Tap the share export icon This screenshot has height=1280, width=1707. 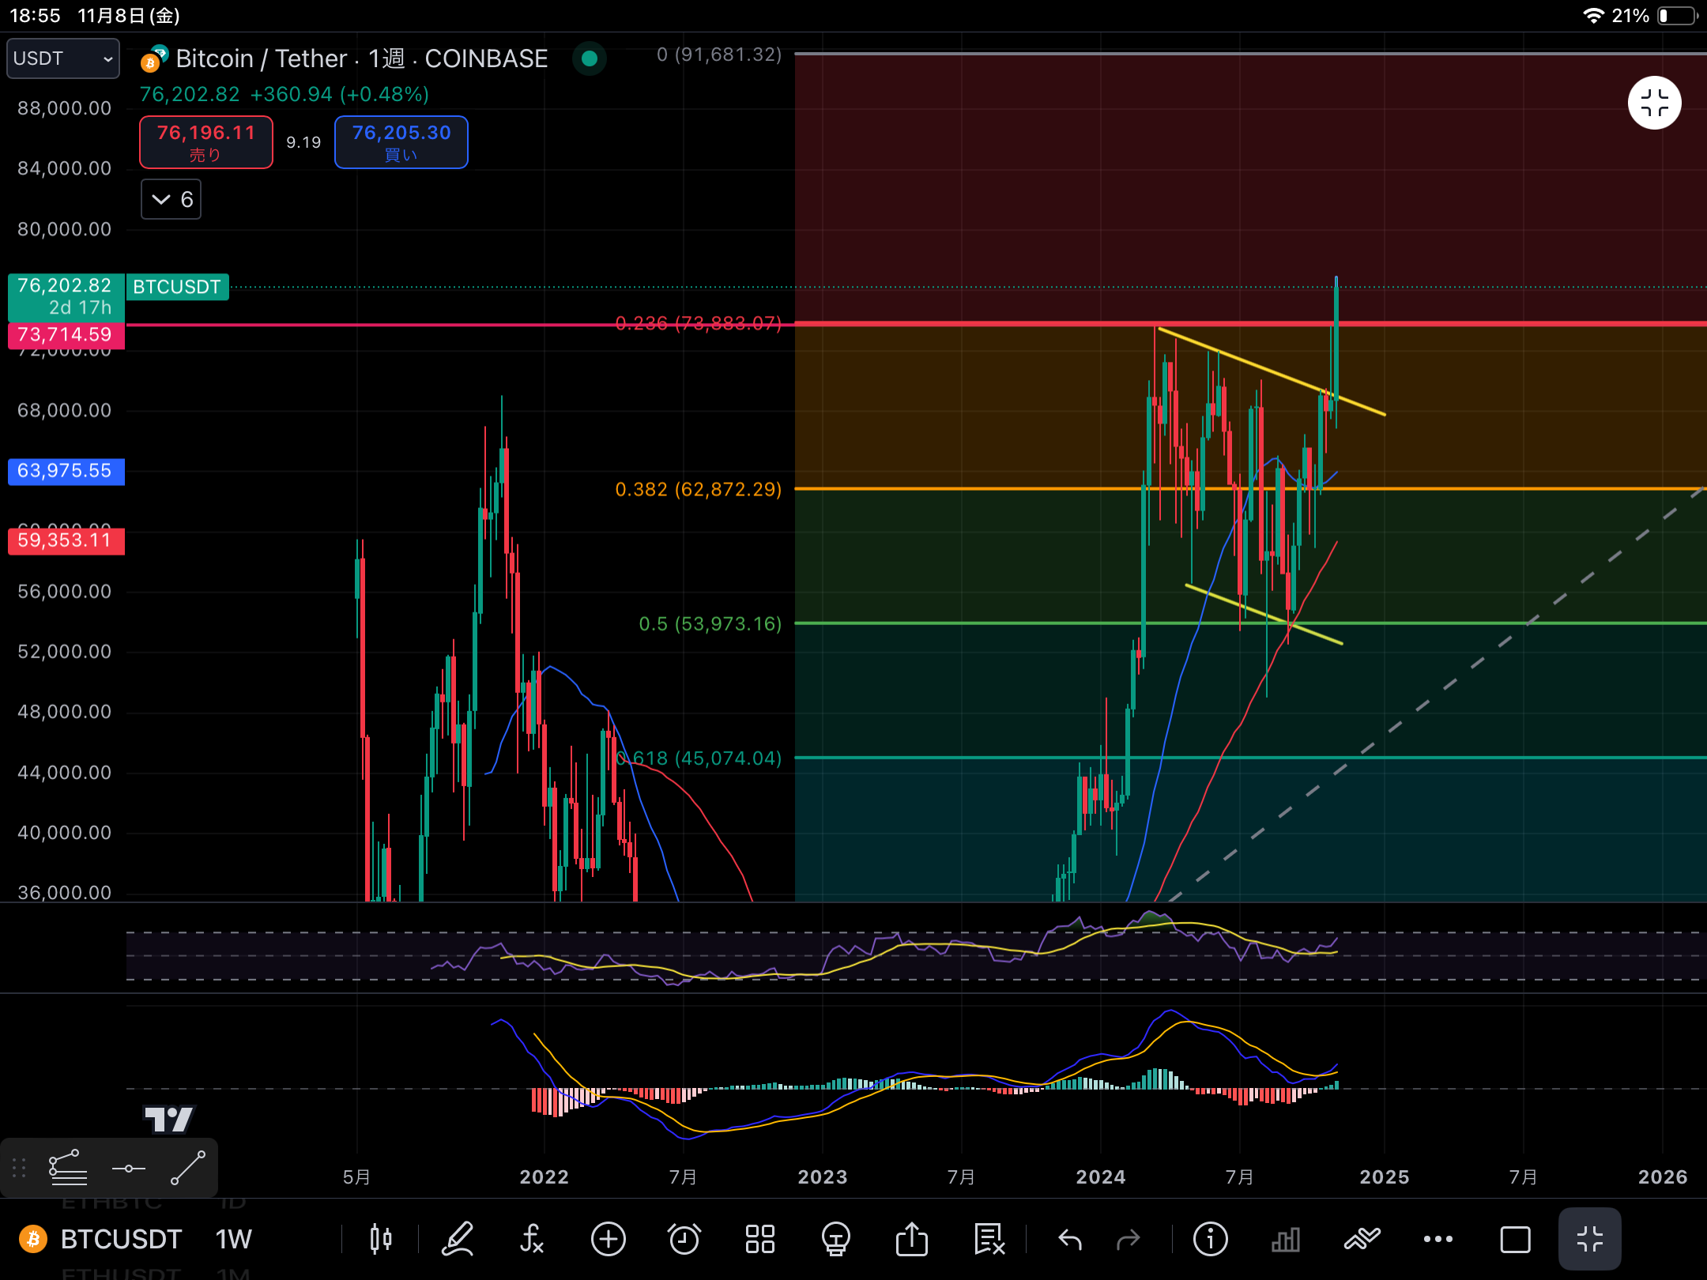[x=911, y=1238]
